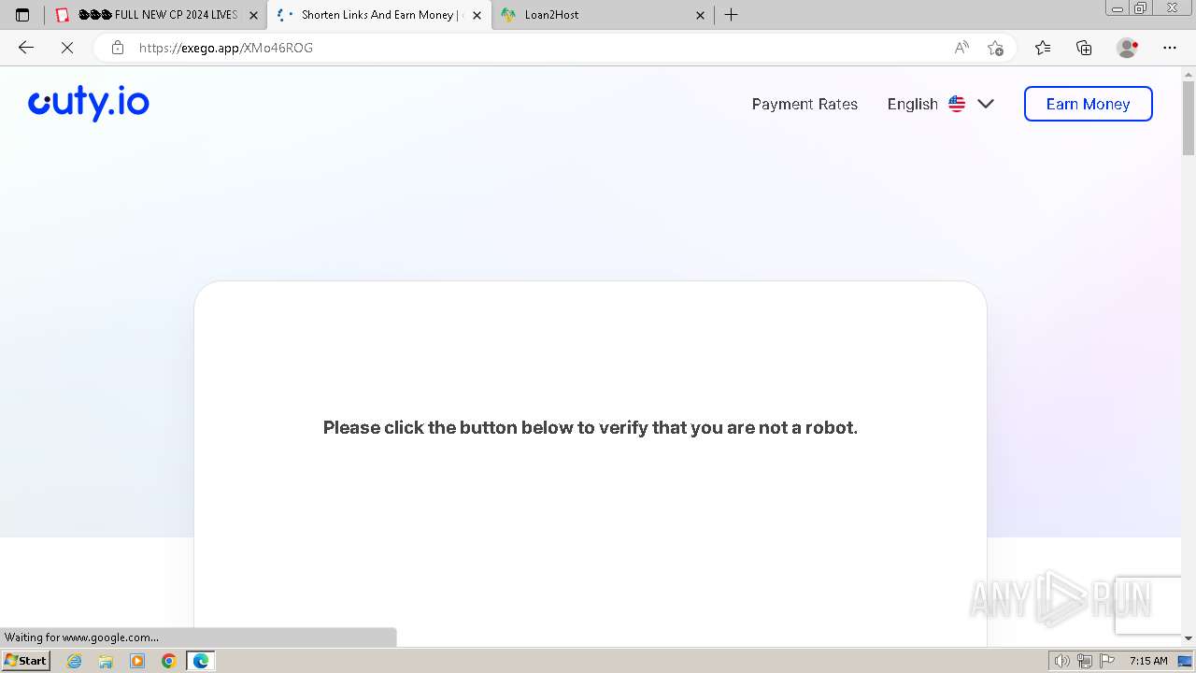Select Microsoft Edge taskbar icon
1196x673 pixels.
click(201, 661)
